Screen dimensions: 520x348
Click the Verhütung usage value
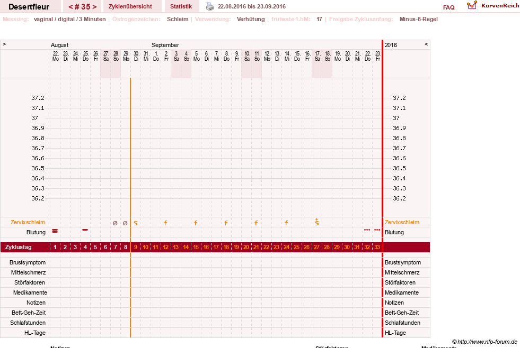[251, 19]
